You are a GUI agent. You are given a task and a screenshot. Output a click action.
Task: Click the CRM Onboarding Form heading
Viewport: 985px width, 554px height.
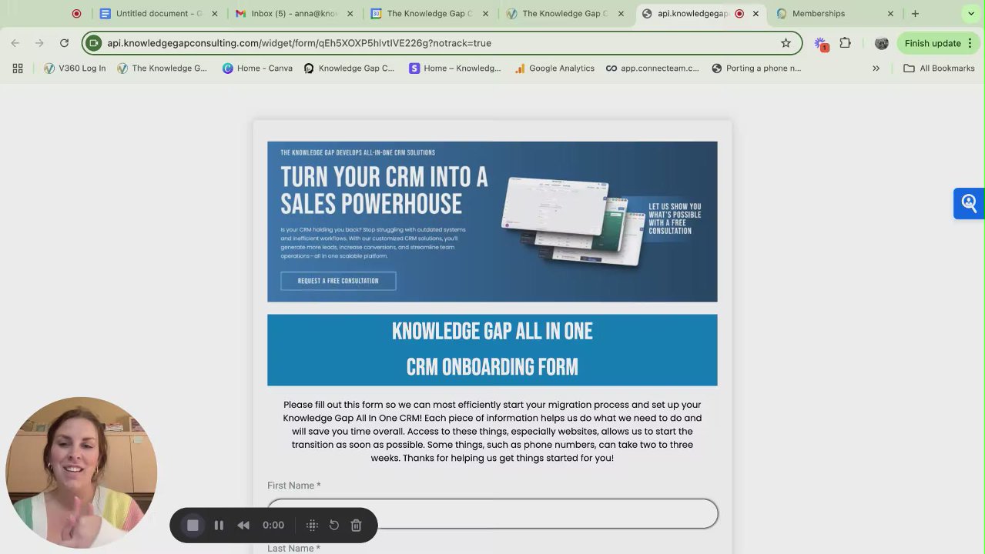pos(492,367)
